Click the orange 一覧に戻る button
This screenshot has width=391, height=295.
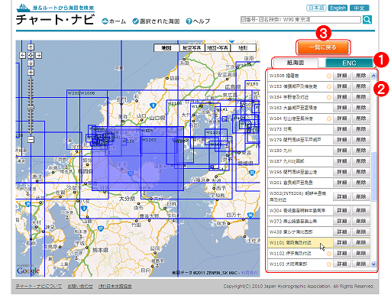(323, 47)
